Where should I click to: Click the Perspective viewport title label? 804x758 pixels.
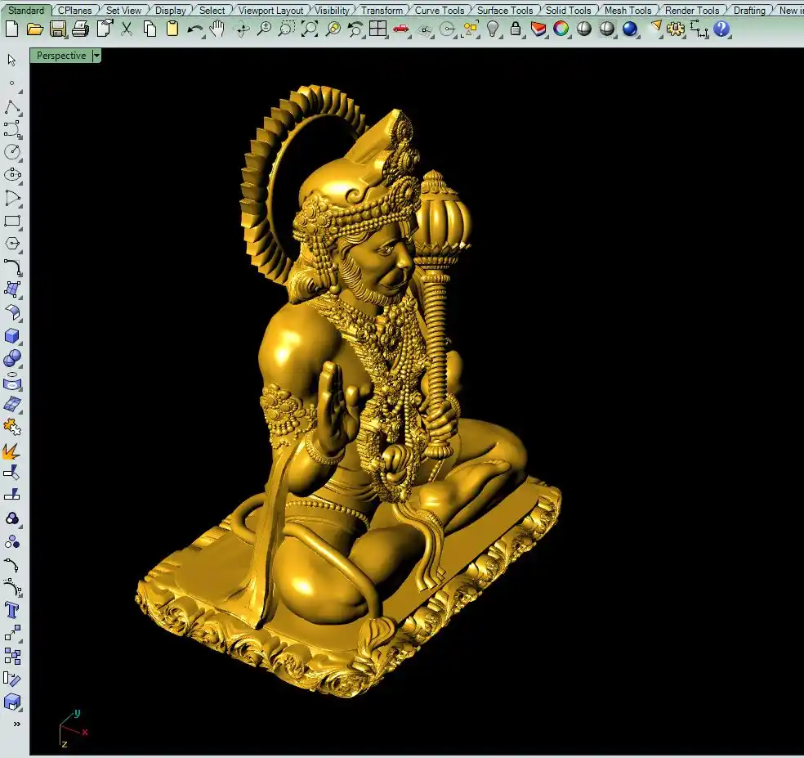[x=61, y=56]
